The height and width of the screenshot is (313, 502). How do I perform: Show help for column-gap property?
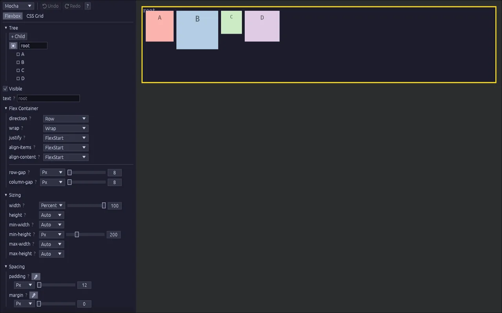point(36,182)
